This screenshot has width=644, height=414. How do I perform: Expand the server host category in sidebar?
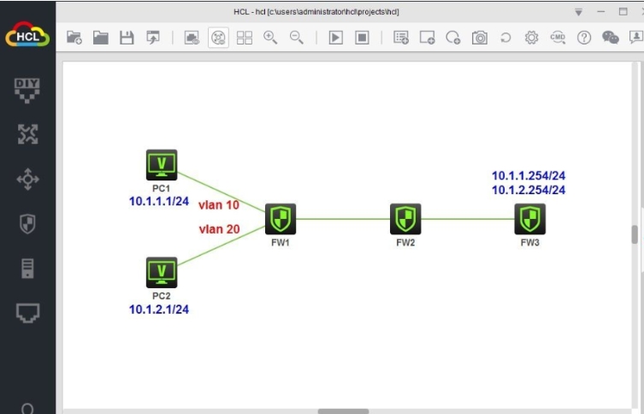pyautogui.click(x=27, y=268)
